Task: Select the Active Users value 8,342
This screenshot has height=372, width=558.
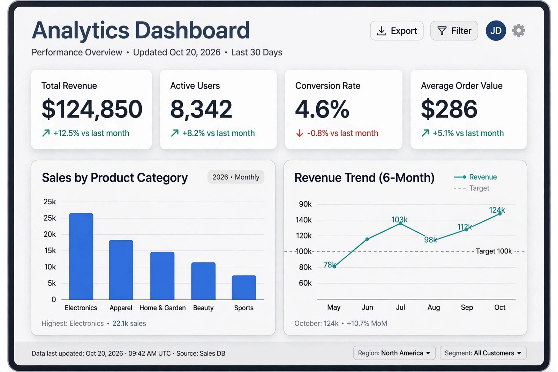Action: pos(201,109)
